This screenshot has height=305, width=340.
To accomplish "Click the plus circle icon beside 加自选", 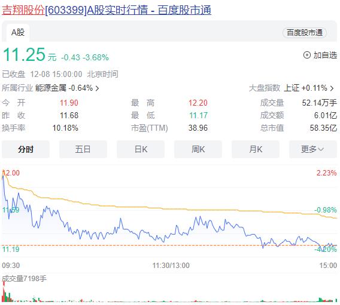I will pos(306,55).
